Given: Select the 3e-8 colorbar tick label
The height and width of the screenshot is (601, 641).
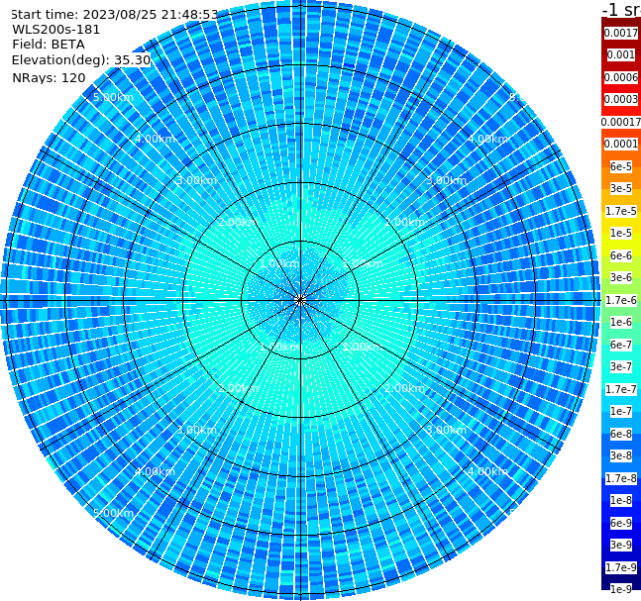Looking at the screenshot, I should (621, 455).
